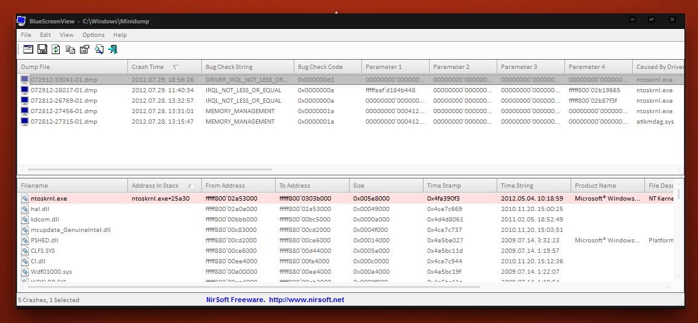Click parameter value fffffaaf`d184b448

pos(390,90)
